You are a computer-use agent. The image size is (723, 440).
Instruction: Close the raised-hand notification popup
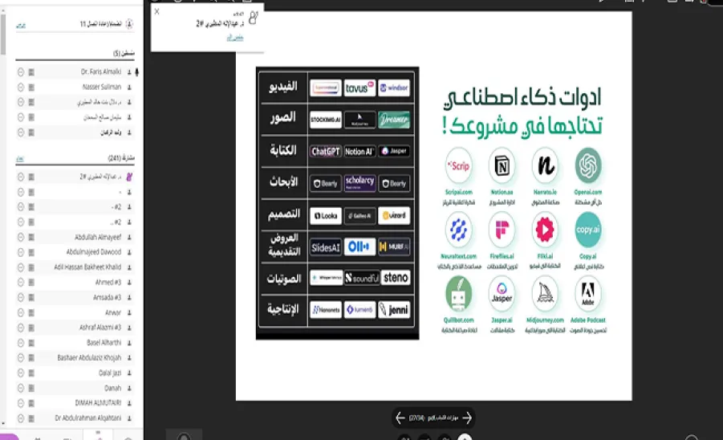click(x=157, y=11)
